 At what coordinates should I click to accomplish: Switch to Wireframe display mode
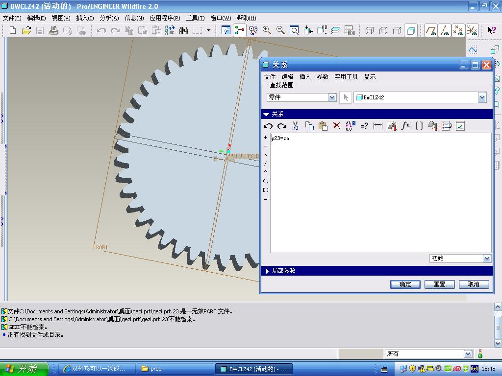(370, 30)
